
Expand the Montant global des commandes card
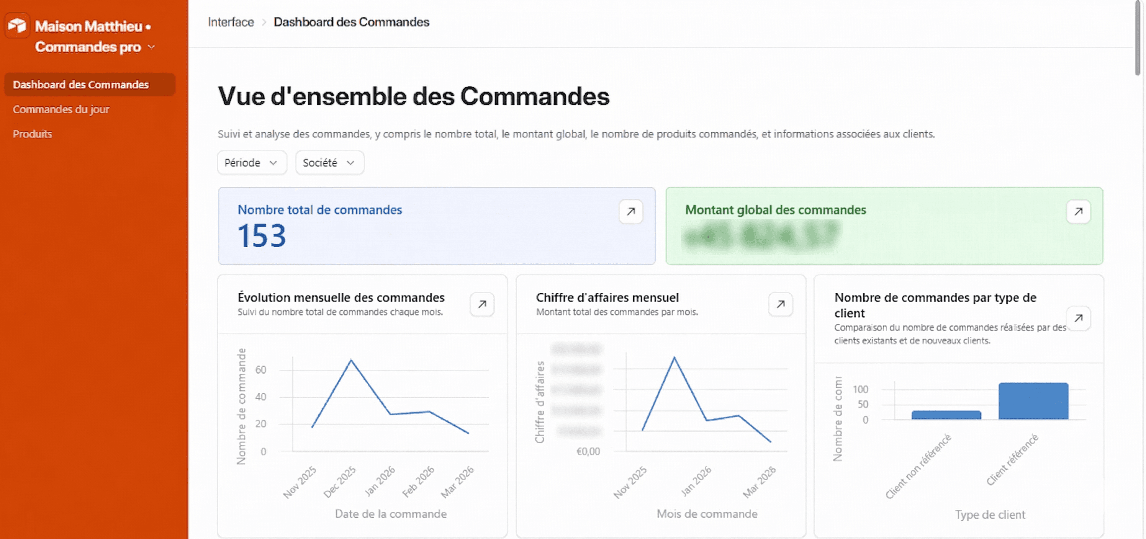(1078, 212)
